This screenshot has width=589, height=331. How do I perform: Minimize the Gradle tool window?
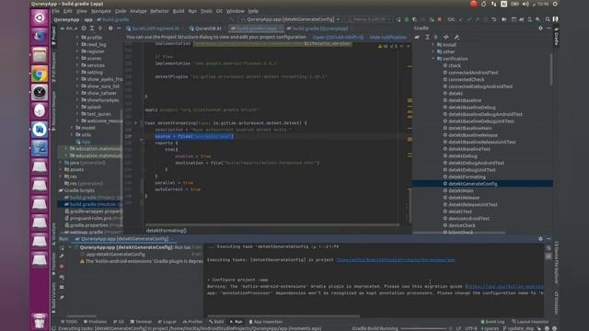549,29
